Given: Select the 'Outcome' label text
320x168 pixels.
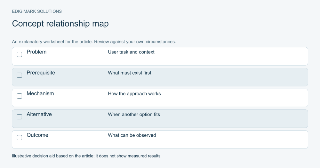Looking at the screenshot, I should click(x=37, y=135).
